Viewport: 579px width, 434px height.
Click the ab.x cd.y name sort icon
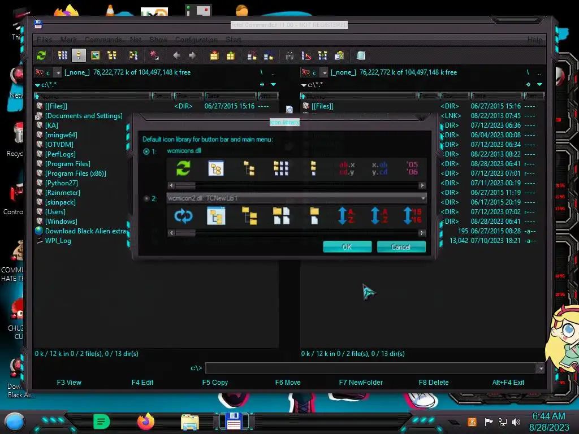347,168
